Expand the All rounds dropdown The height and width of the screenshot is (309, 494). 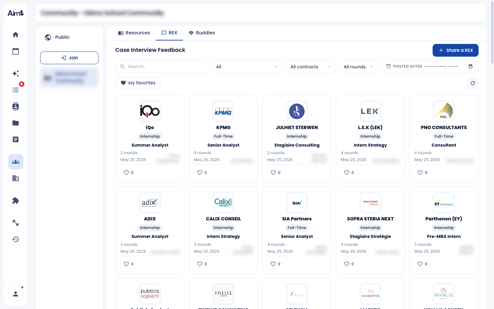click(x=358, y=67)
